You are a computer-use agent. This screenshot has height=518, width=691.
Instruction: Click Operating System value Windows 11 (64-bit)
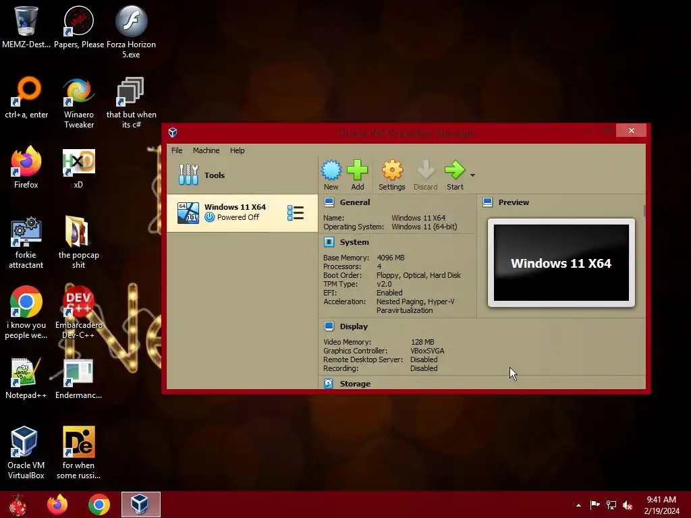click(x=424, y=227)
